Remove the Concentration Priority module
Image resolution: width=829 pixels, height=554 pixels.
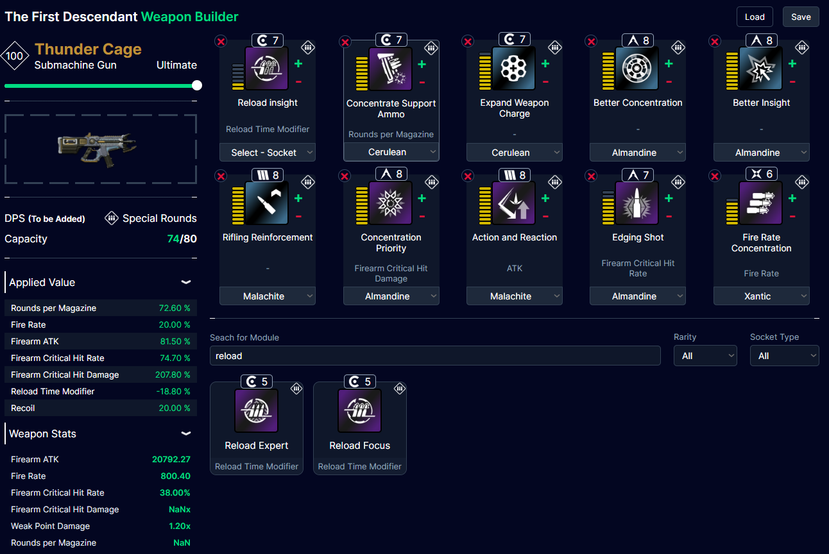point(345,176)
